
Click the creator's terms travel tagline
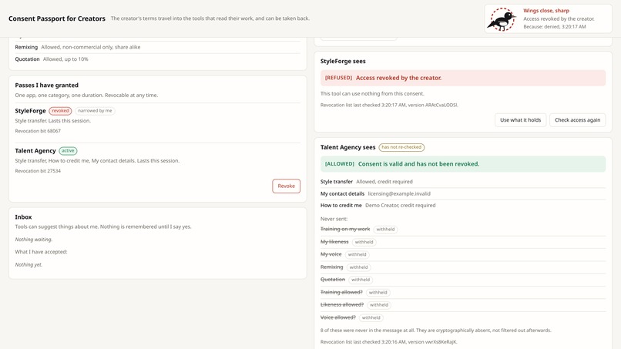(210, 18)
